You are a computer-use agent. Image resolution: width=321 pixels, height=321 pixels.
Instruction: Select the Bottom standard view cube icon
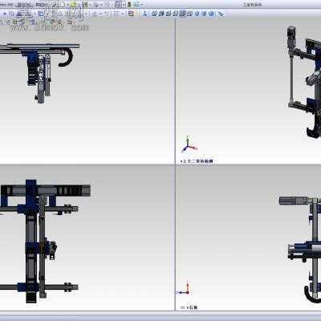click(189, 14)
